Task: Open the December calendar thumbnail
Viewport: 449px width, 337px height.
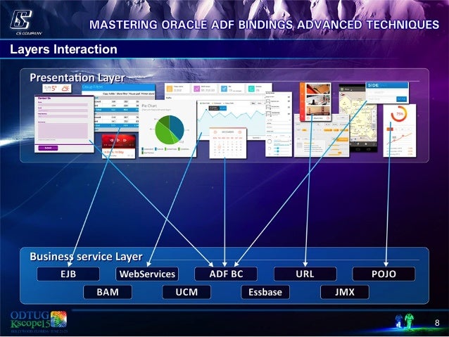Action: pos(227,143)
